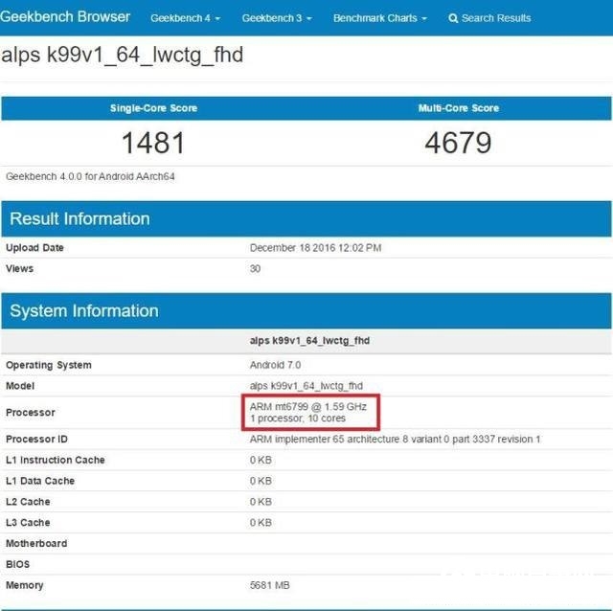Viewport: 613px width, 611px height.
Task: Click the Android 7.0 operating system value
Action: pyautogui.click(x=282, y=365)
